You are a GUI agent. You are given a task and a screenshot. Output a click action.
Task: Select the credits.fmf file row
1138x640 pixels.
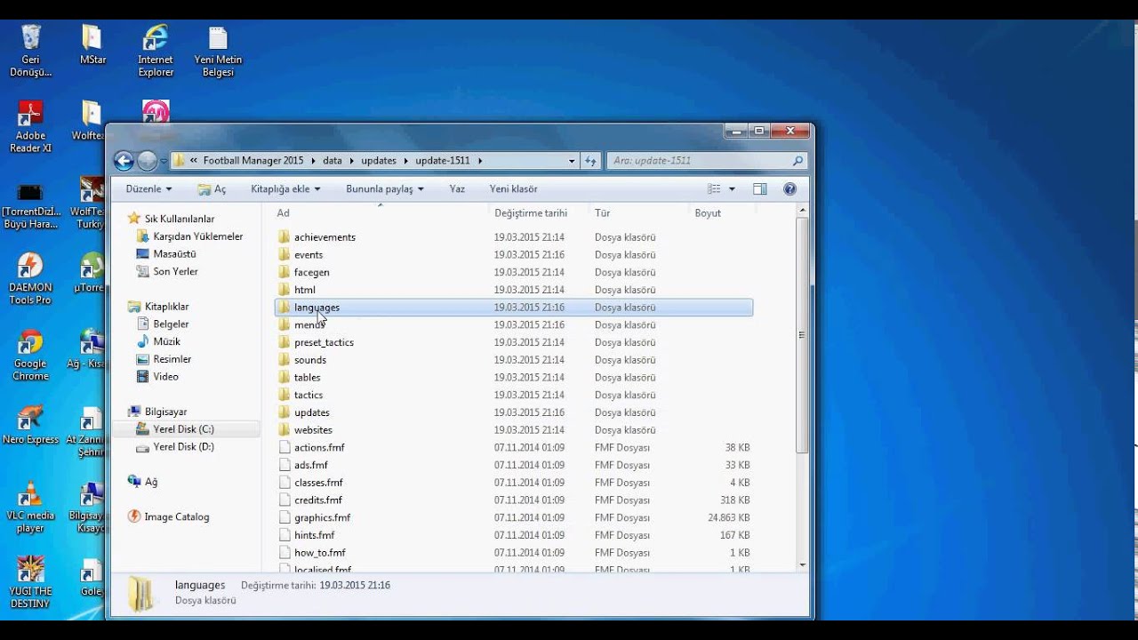click(x=514, y=500)
